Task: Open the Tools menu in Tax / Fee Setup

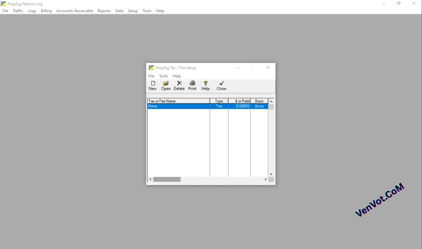Action: tap(163, 76)
